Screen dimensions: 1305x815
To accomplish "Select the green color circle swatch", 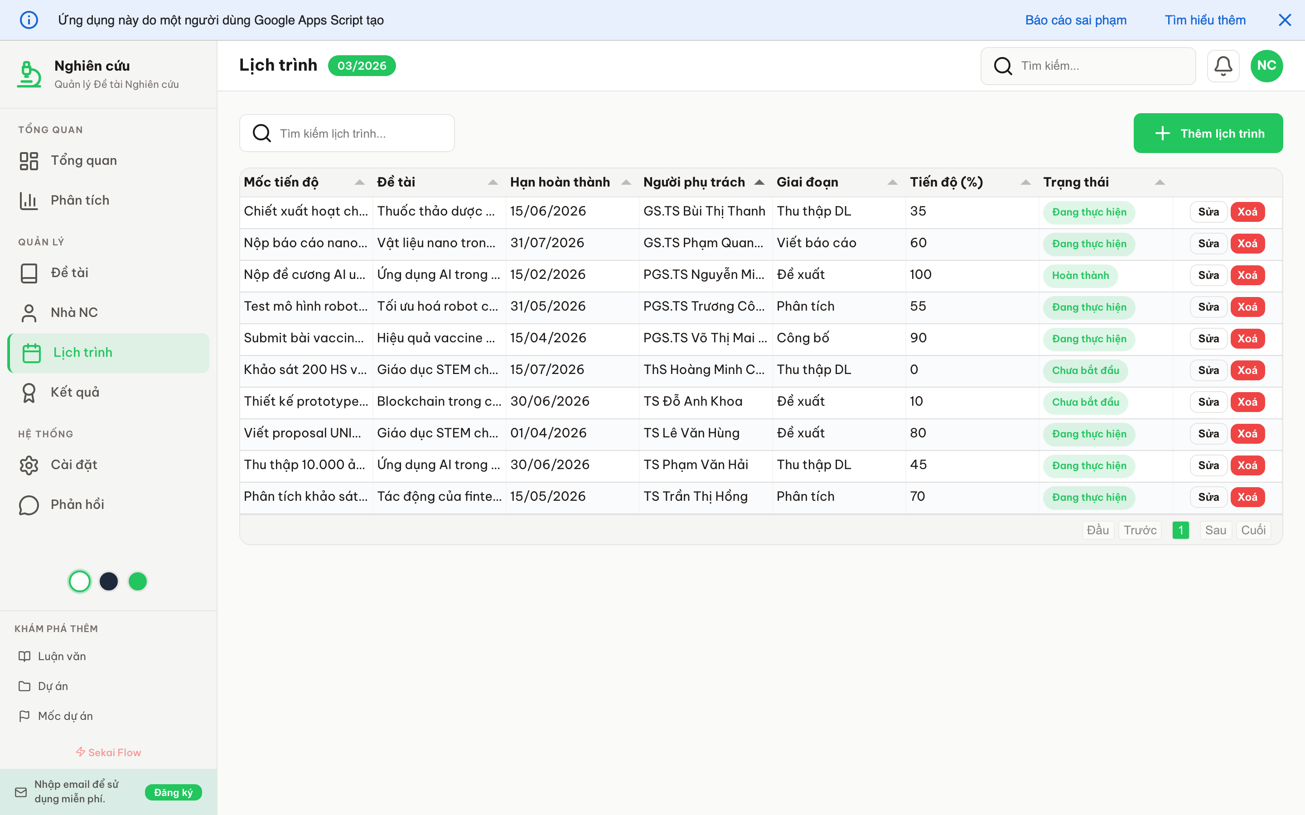I will coord(137,581).
